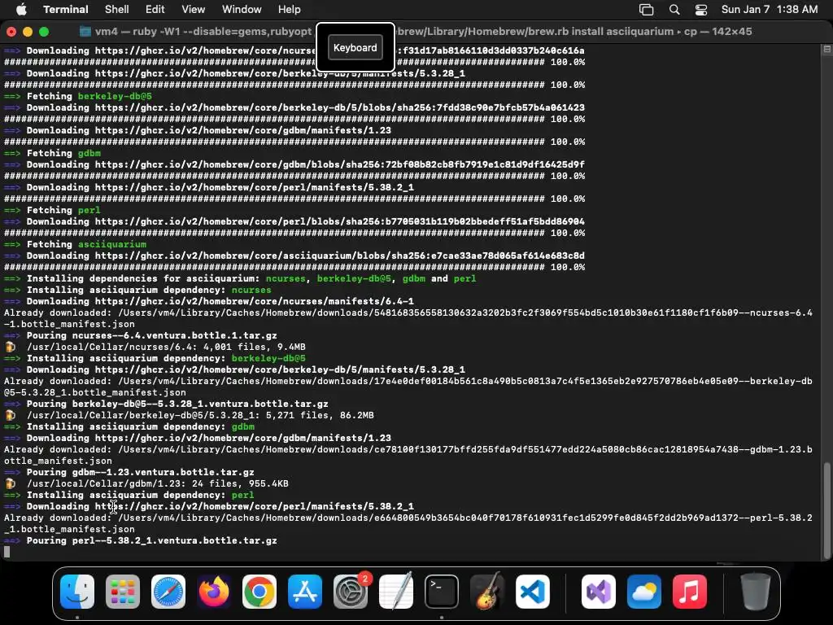833x625 pixels.
Task: Open Launchpad from the Dock
Action: 123,591
